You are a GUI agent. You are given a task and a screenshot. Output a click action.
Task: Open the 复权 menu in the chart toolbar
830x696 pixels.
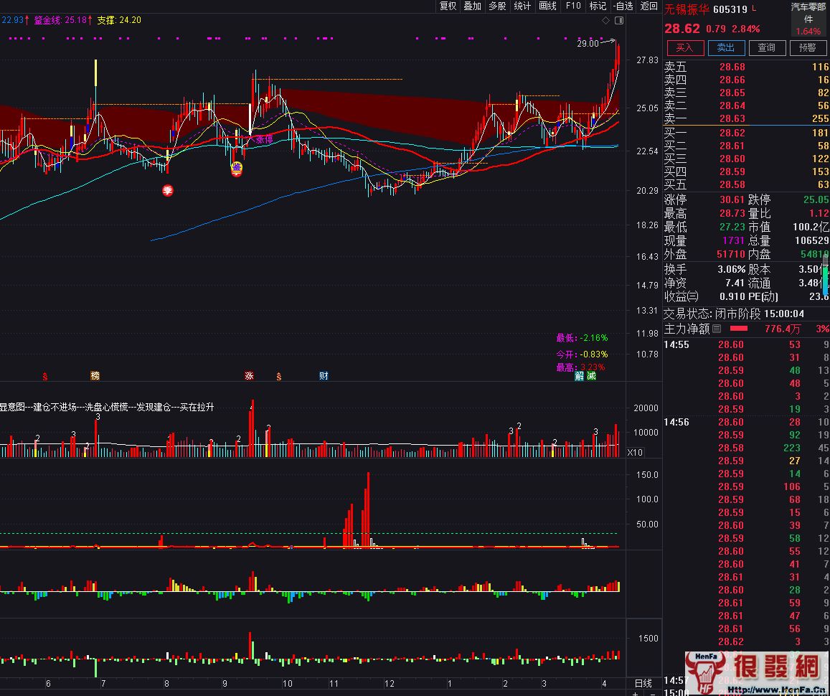point(448,6)
